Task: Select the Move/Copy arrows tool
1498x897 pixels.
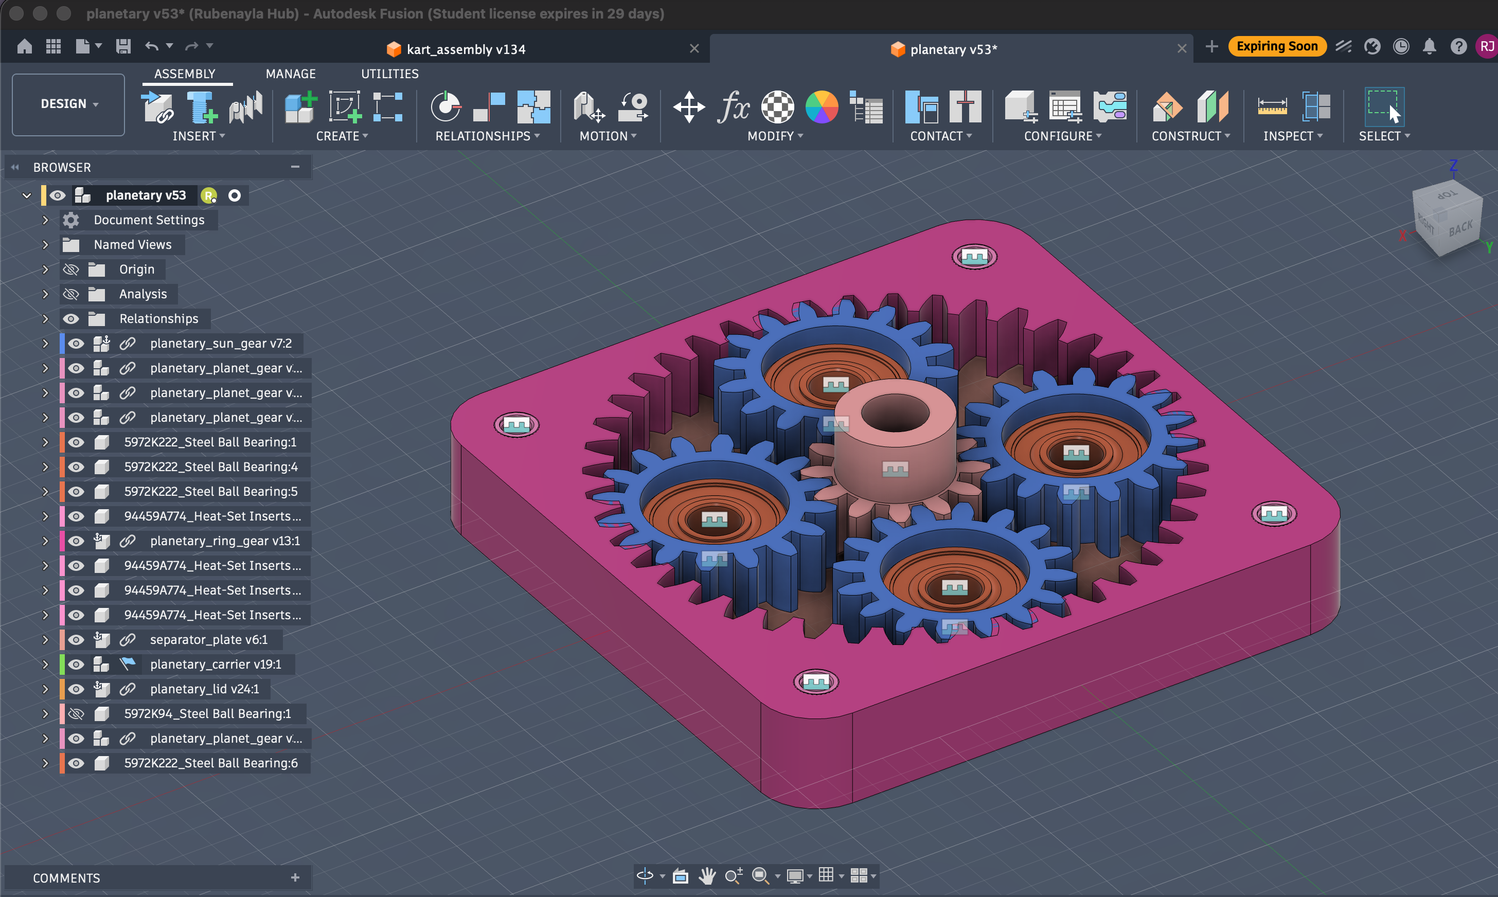Action: 689,107
